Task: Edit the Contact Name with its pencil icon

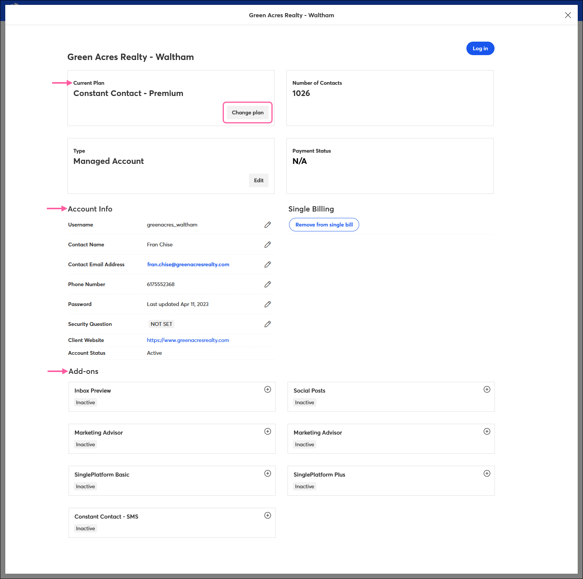Action: (268, 244)
